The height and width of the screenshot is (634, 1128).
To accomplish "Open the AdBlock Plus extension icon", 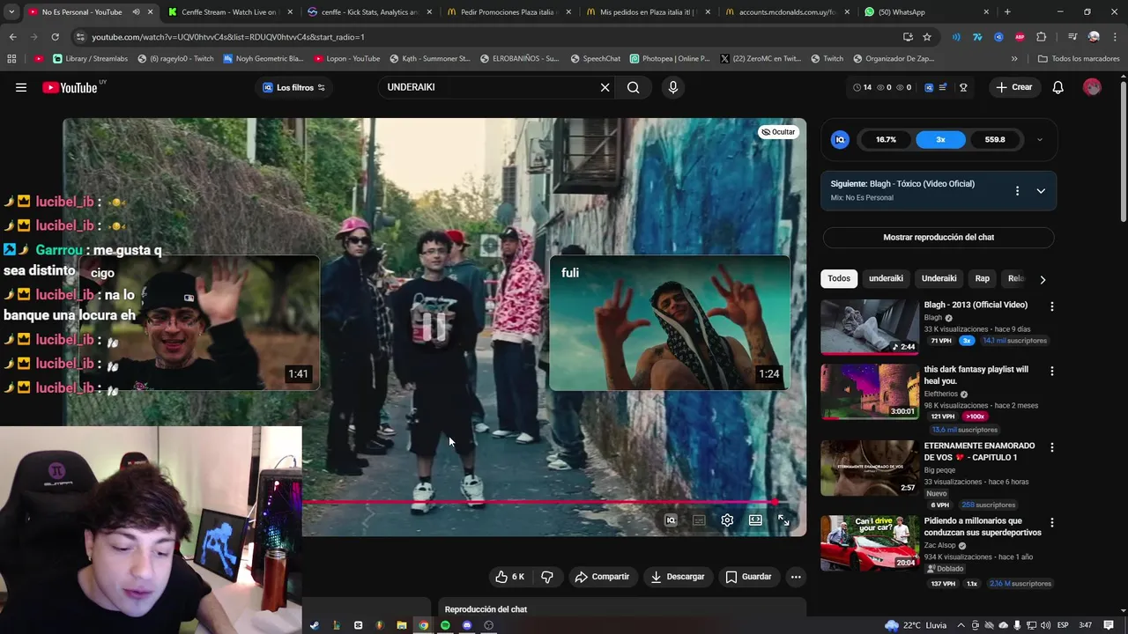I will (x=1020, y=37).
